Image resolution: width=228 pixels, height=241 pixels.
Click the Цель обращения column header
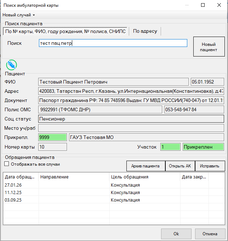click(145, 177)
